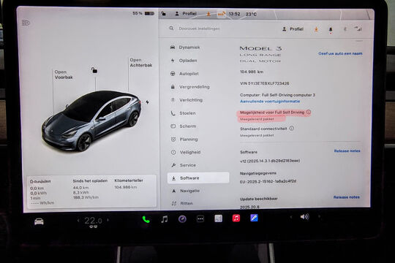Image resolution: width=395 pixels, height=263 pixels.
Task: Toggle the headlights icon at top left
Action: (26, 23)
